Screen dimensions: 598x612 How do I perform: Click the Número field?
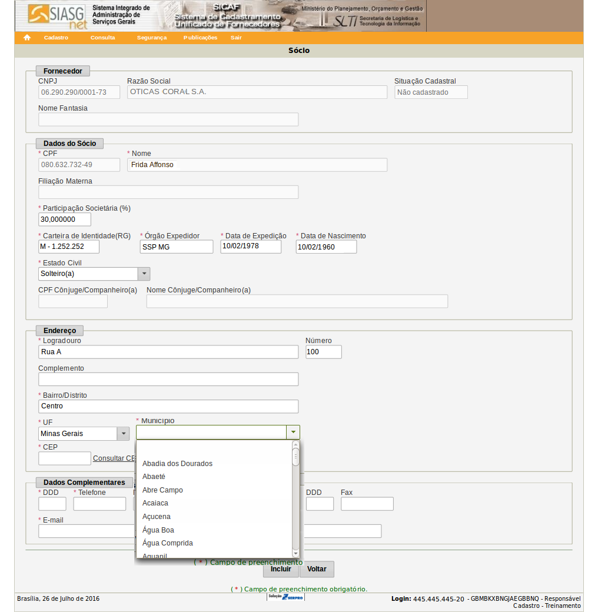click(324, 352)
